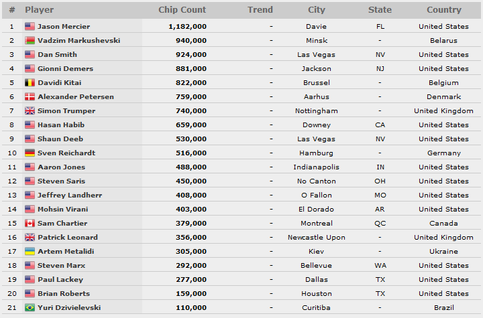
Task: Select Hasan Habib's chip count 659,000
Action: click(191, 125)
